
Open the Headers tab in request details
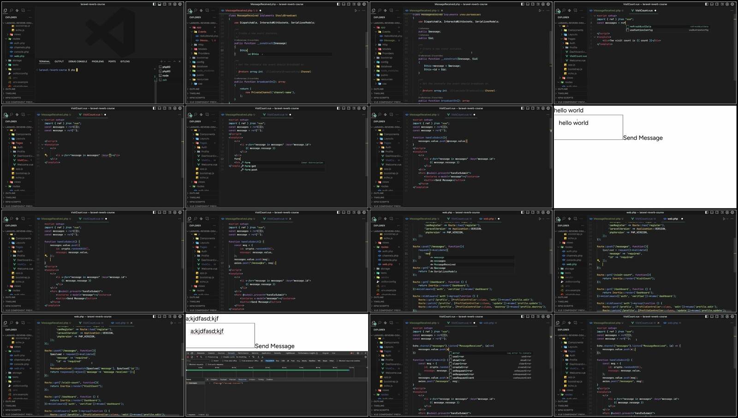(x=214, y=379)
